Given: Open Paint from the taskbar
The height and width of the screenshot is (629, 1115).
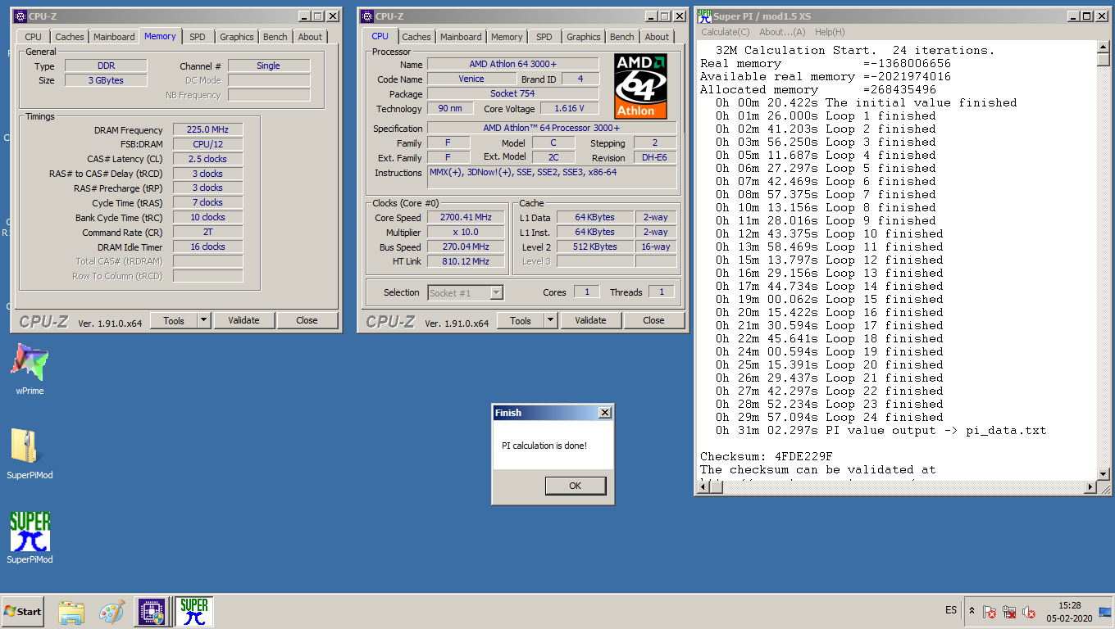Looking at the screenshot, I should [111, 612].
